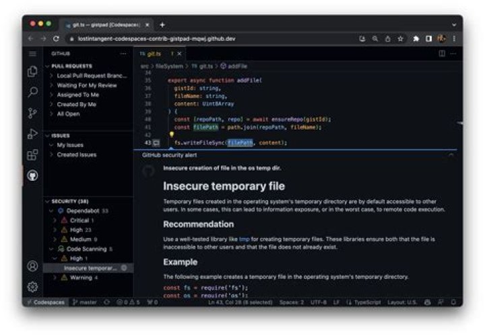Screen dimensions: 485x336
Task: Expand the Warning 4 group
Action: [x=55, y=278]
